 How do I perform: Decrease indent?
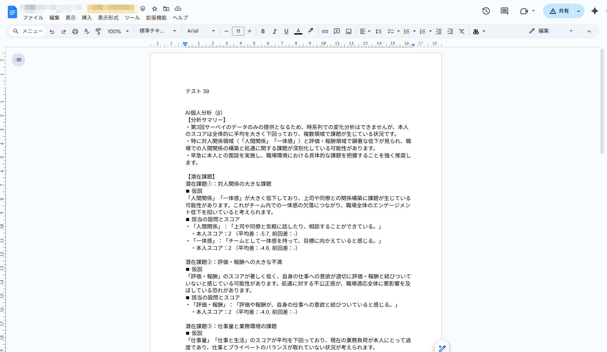pyautogui.click(x=439, y=31)
